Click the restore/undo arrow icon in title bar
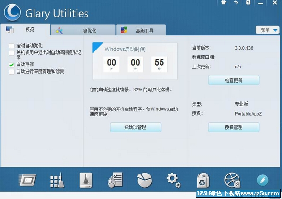The image size is (282, 199). point(236,3)
